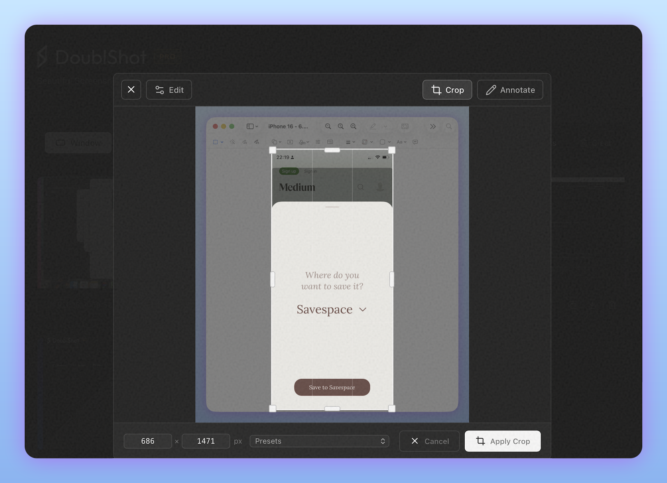The image size is (667, 483).
Task: Select the Instant Alpha magic wand tool
Action: click(232, 142)
